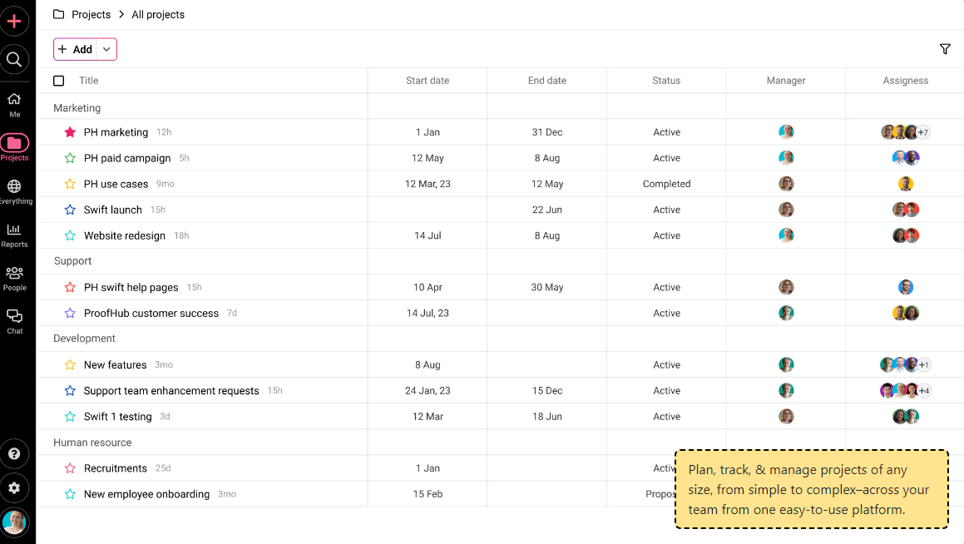The height and width of the screenshot is (544, 964).
Task: Collapse the Marketing group row
Action: [x=77, y=108]
